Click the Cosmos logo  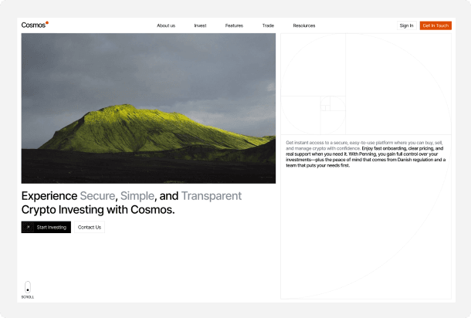pyautogui.click(x=33, y=25)
